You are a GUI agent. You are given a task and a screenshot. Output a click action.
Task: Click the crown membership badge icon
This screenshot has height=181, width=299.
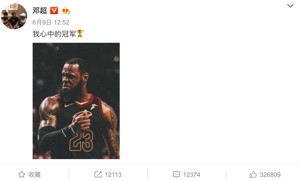[66, 11]
